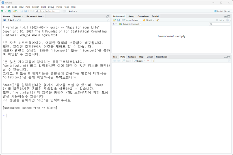The width and height of the screenshot is (233, 155).
Task: Minimize the Environment pane
Action: (x=225, y=16)
